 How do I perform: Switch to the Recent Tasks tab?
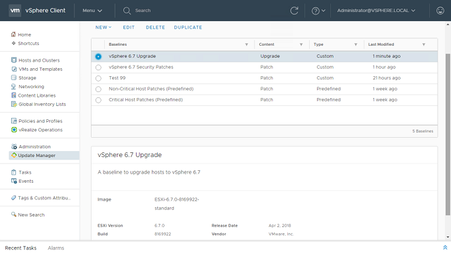tap(21, 248)
